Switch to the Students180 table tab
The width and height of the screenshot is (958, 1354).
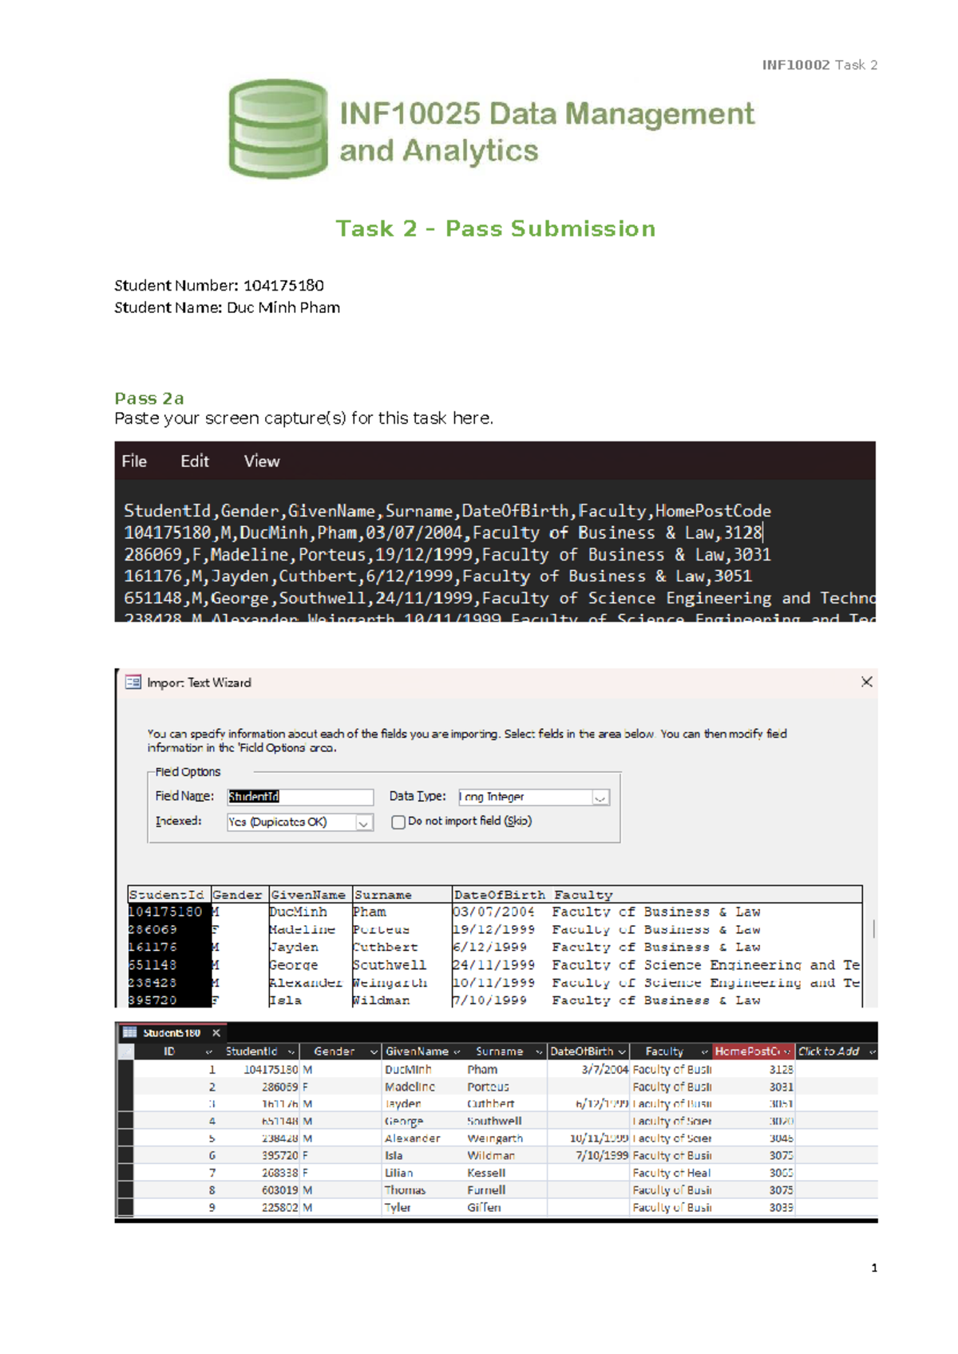[172, 1033]
